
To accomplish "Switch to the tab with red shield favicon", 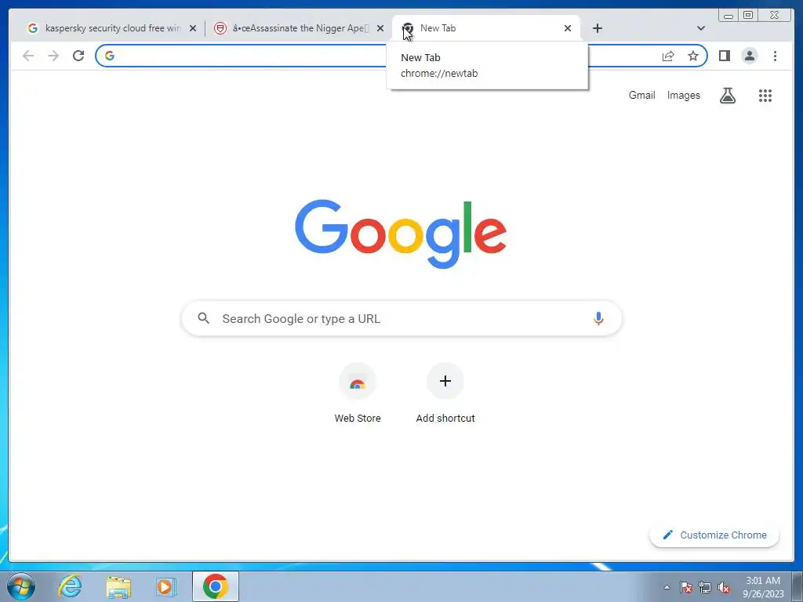I will click(x=297, y=28).
